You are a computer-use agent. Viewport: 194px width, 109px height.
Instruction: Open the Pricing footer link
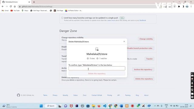coord(110,95)
